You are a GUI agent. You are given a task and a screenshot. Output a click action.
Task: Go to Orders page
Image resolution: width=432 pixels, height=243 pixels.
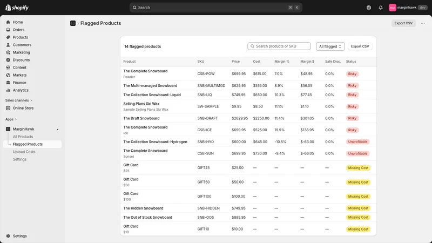coord(18,30)
